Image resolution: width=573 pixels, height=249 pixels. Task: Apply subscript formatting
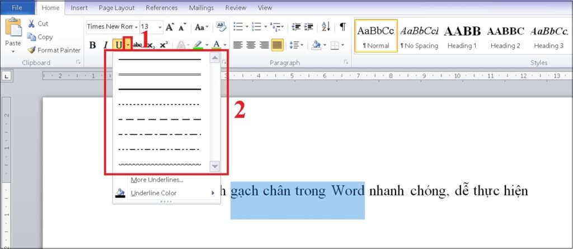(151, 45)
